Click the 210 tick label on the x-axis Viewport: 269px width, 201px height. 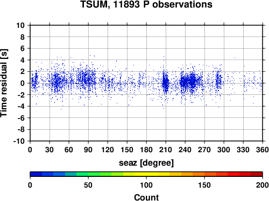click(166, 150)
